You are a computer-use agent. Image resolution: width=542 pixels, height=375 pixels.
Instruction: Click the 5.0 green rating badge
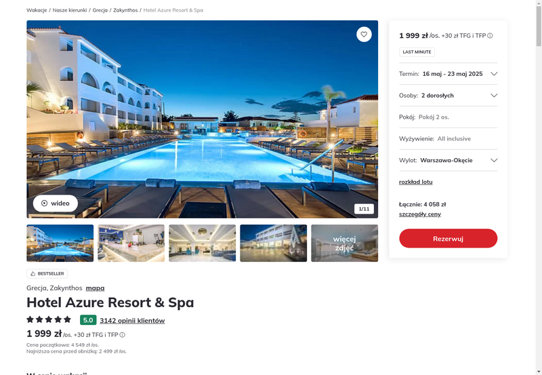click(88, 320)
